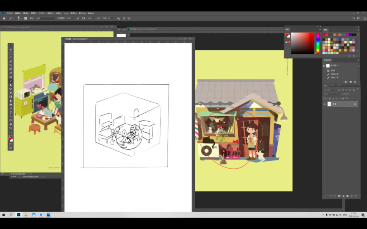Hide the background layer using eye icon
Screen dimensions: 367x229
(x=325, y=104)
